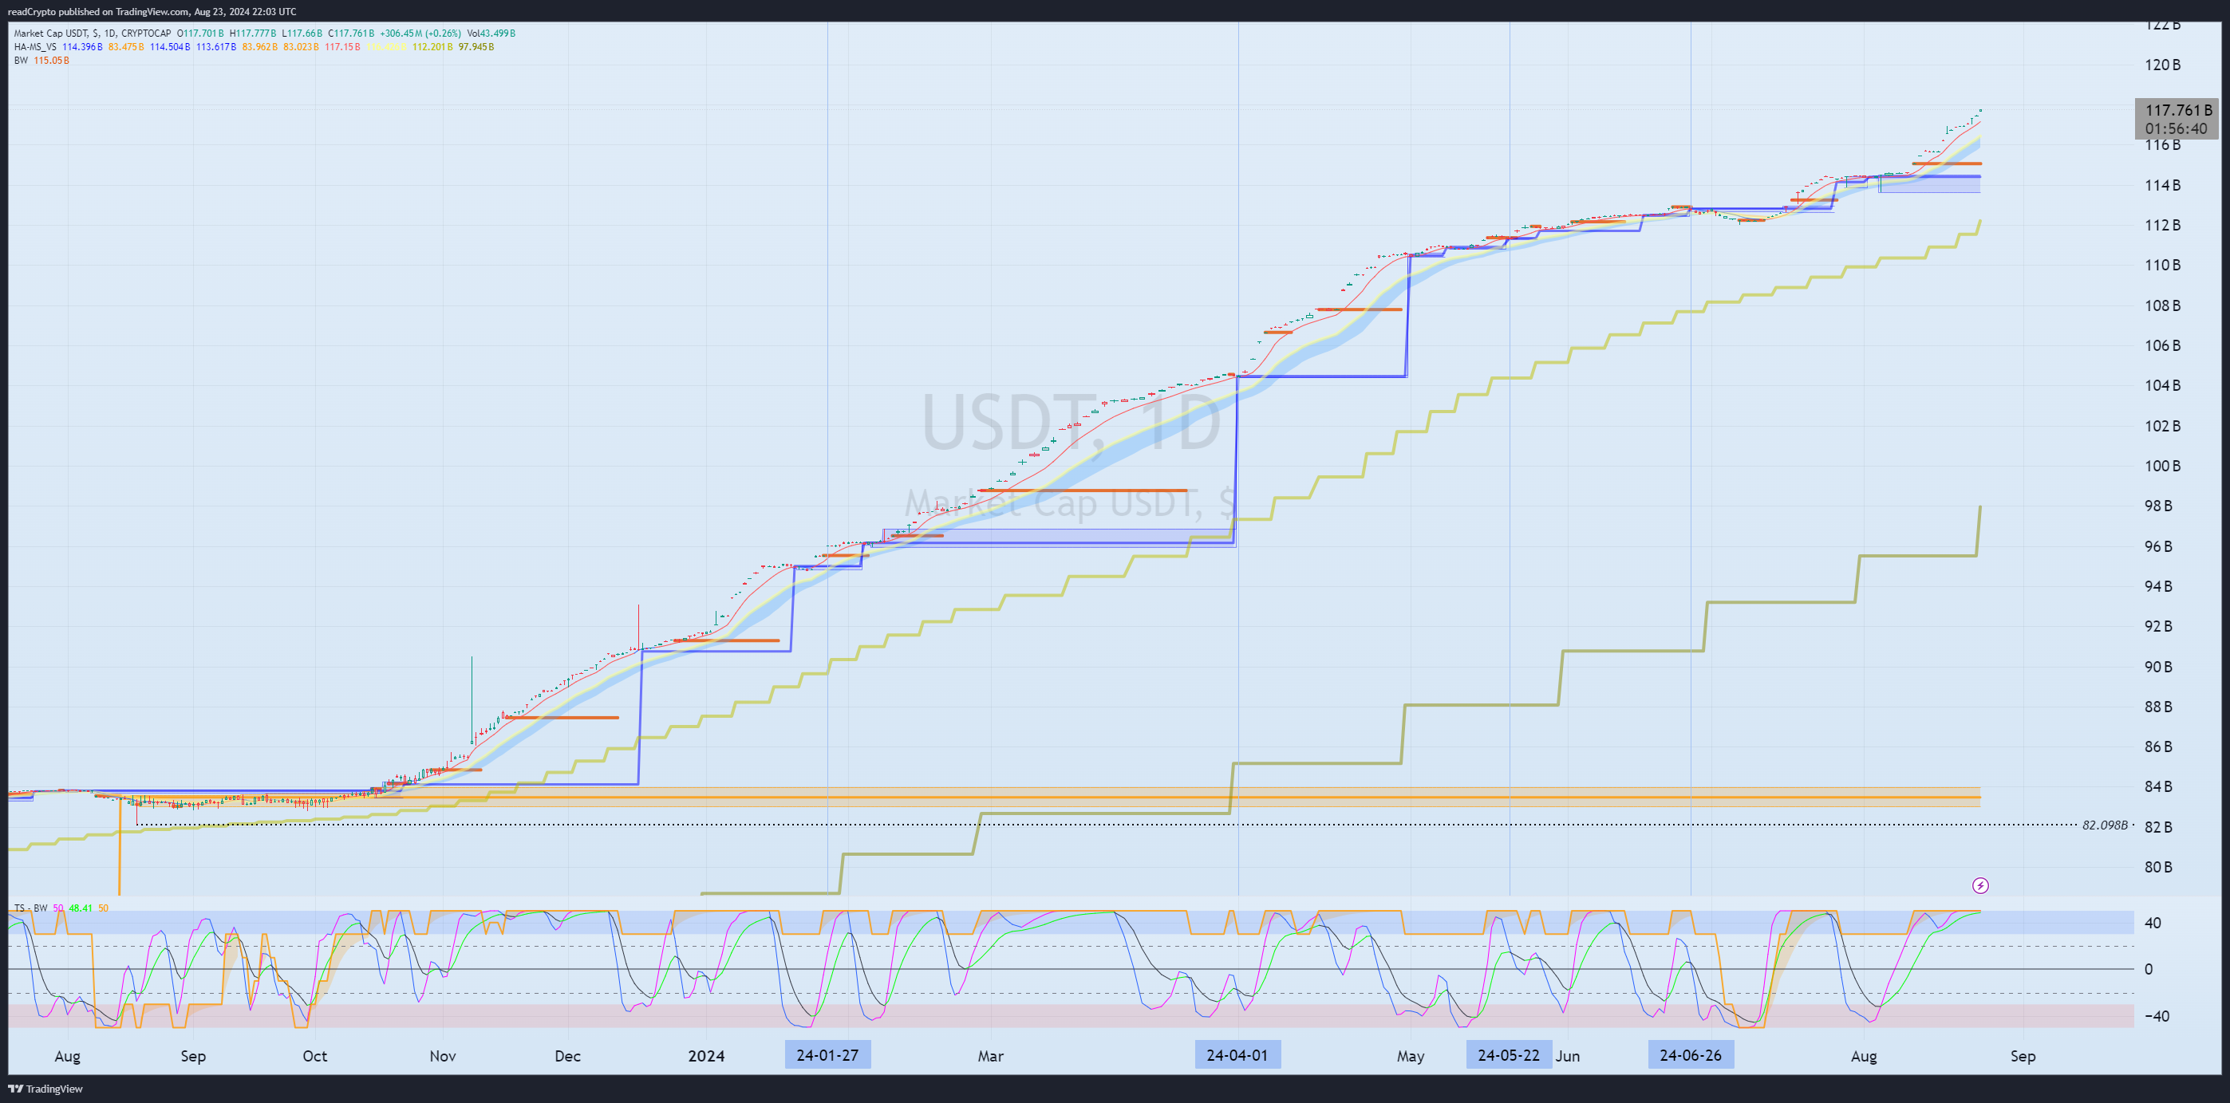Click the orange value 83.475 B

tap(126, 47)
